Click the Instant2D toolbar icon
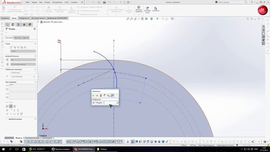This screenshot has height=152, width=270. pyautogui.click(x=156, y=9)
